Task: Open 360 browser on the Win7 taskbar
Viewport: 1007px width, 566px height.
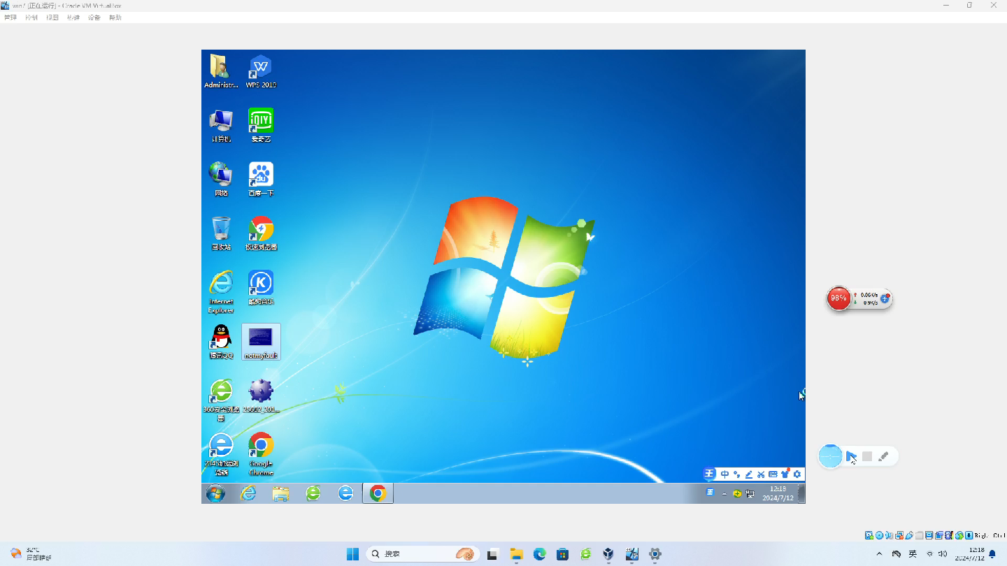Action: (x=313, y=493)
